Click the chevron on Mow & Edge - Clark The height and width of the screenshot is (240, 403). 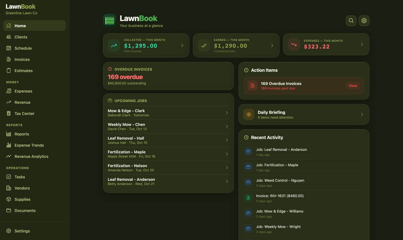point(227,113)
